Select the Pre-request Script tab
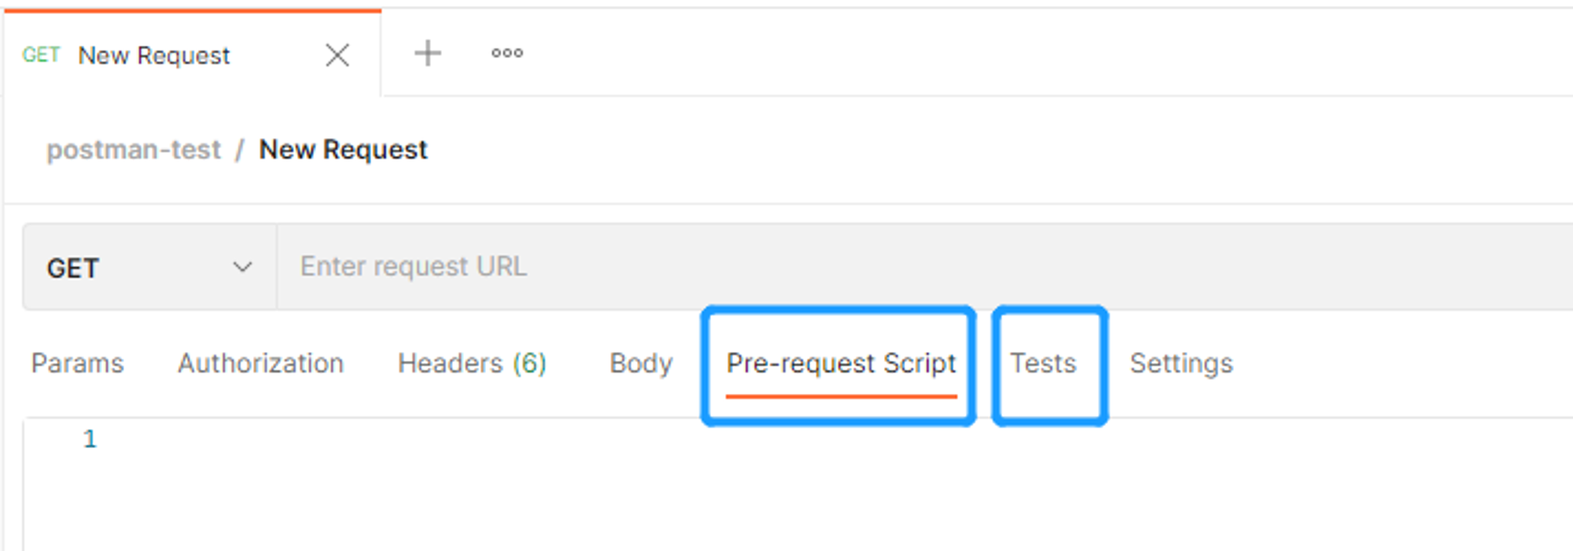This screenshot has height=551, width=1573. 842,363
